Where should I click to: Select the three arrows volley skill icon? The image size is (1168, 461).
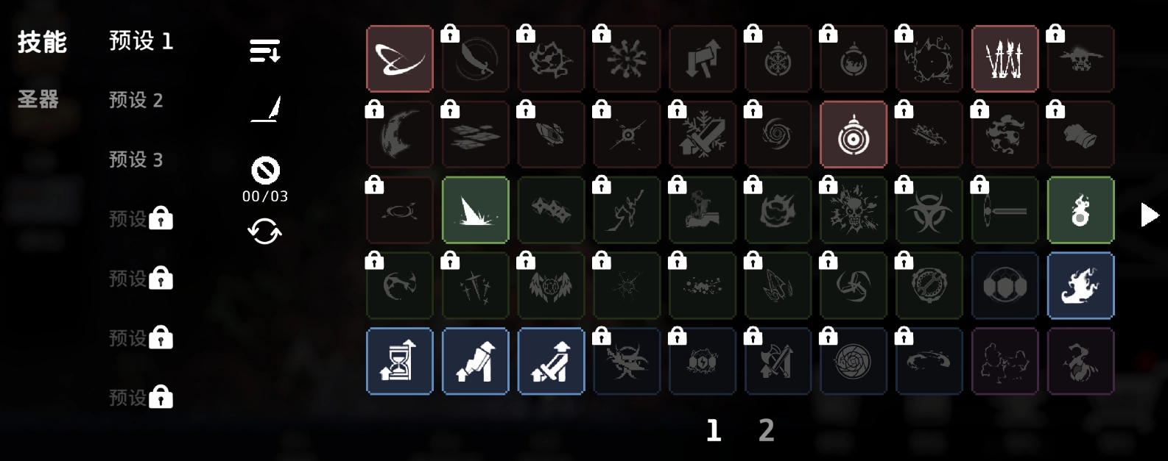point(1005,59)
